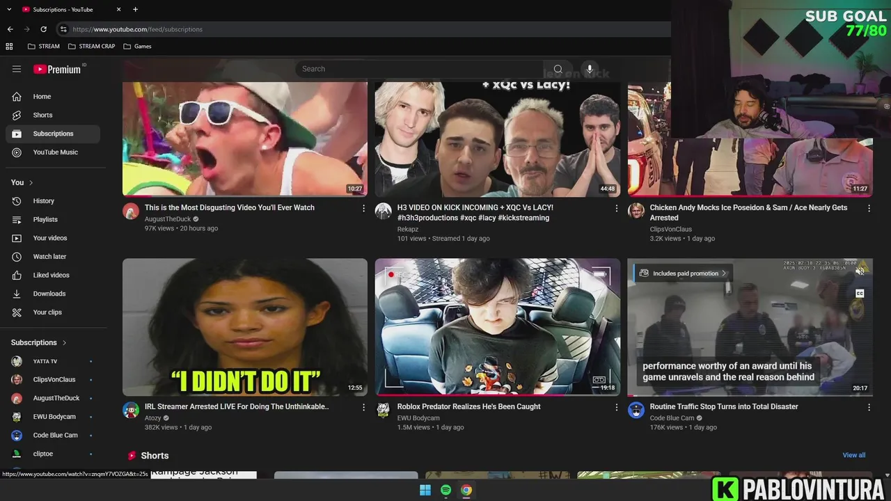Open YATTA TV channel in subscriptions
The image size is (891, 501).
point(52,361)
